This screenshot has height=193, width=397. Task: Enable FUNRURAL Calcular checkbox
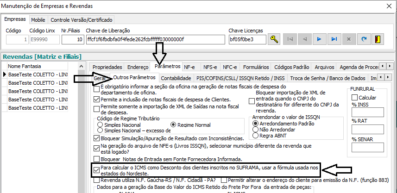354,97
